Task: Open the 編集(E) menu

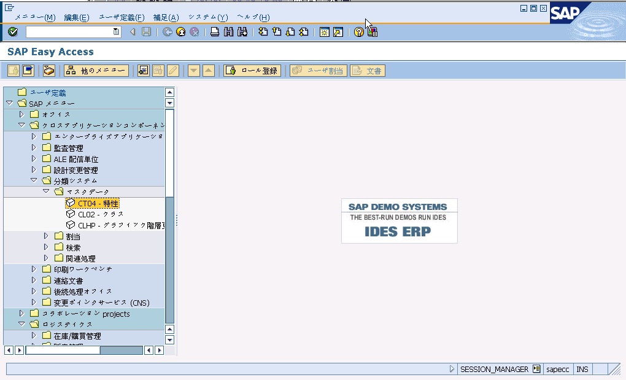Action: [77, 17]
